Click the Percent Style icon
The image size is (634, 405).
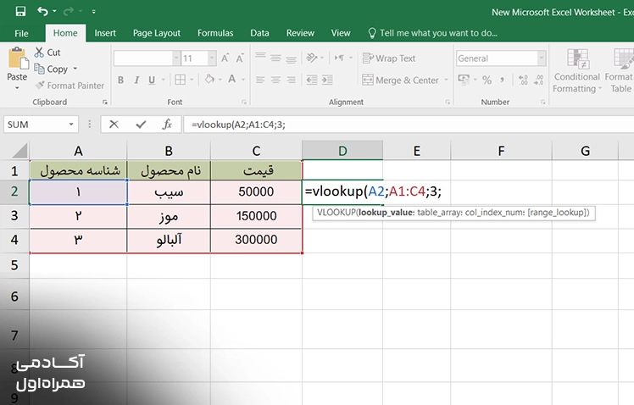pos(487,80)
